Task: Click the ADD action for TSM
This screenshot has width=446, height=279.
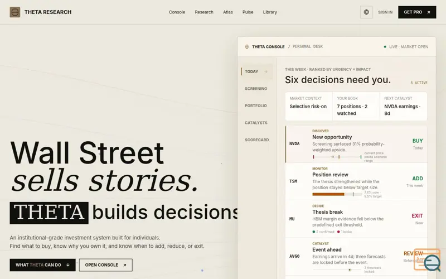Action: 418,179
